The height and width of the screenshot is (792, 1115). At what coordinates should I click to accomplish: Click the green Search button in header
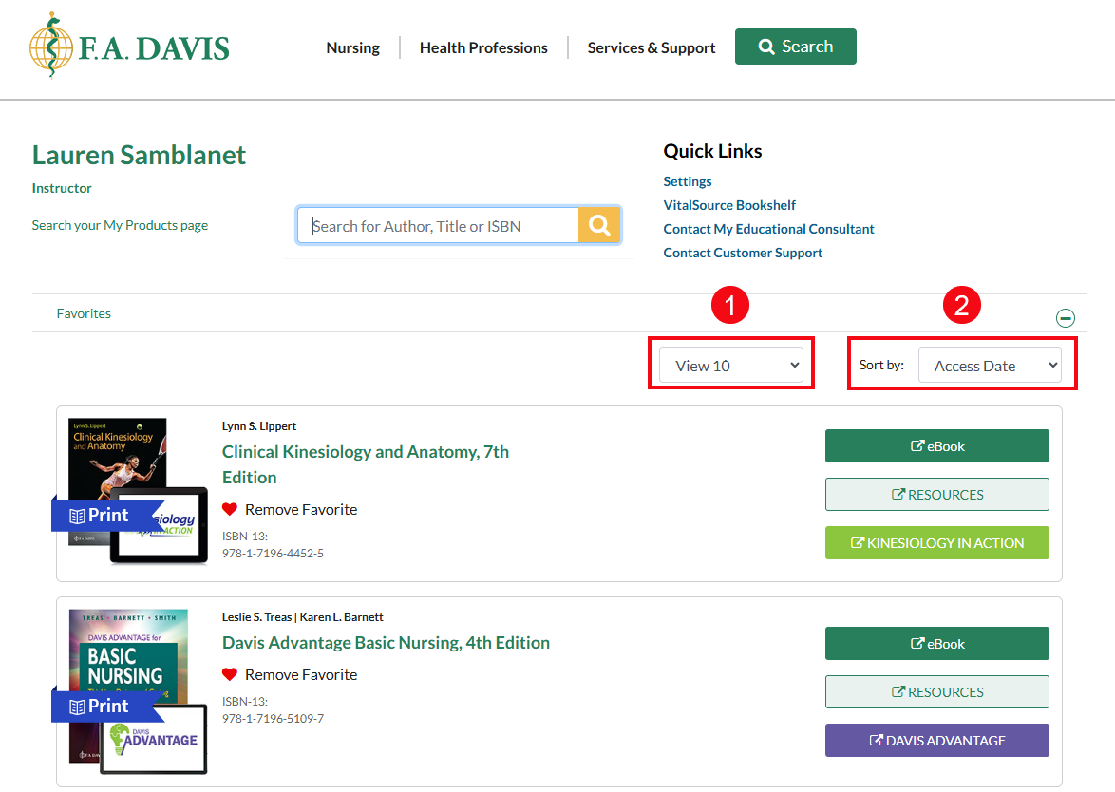tap(796, 47)
